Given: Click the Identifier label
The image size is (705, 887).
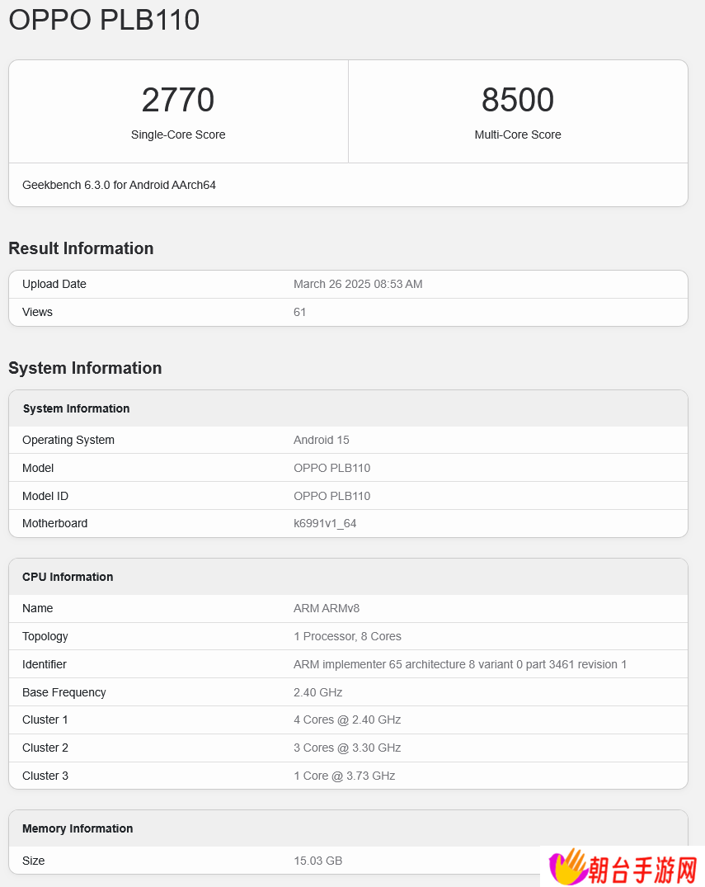Looking at the screenshot, I should [45, 664].
